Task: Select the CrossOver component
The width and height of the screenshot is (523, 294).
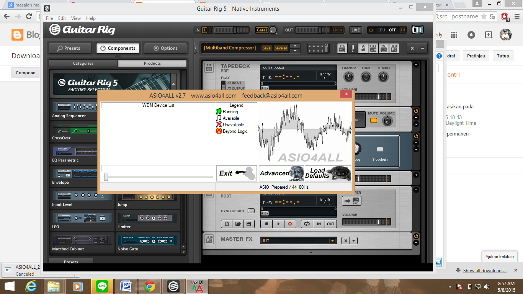Action: (x=73, y=132)
